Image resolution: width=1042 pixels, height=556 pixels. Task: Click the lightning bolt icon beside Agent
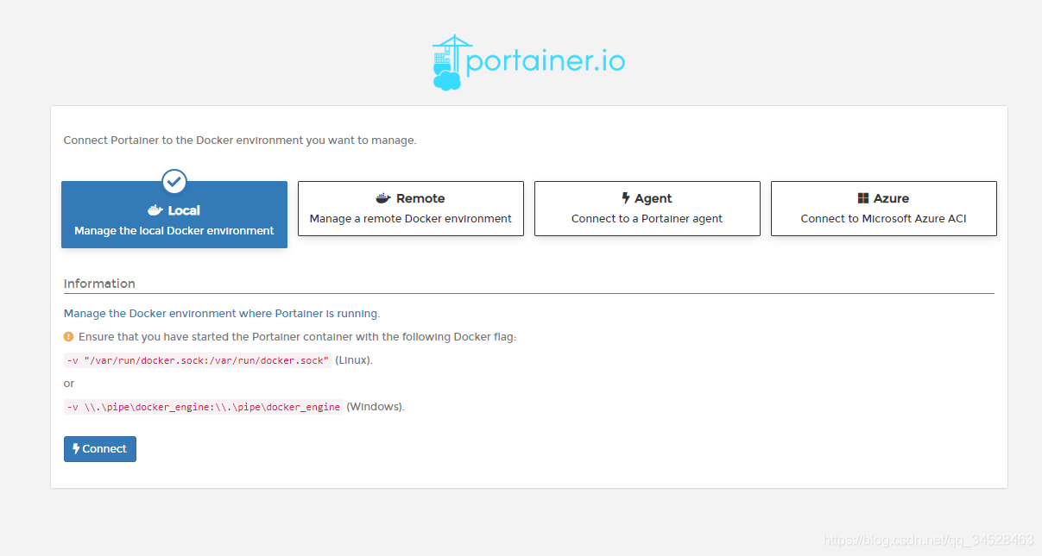point(626,198)
